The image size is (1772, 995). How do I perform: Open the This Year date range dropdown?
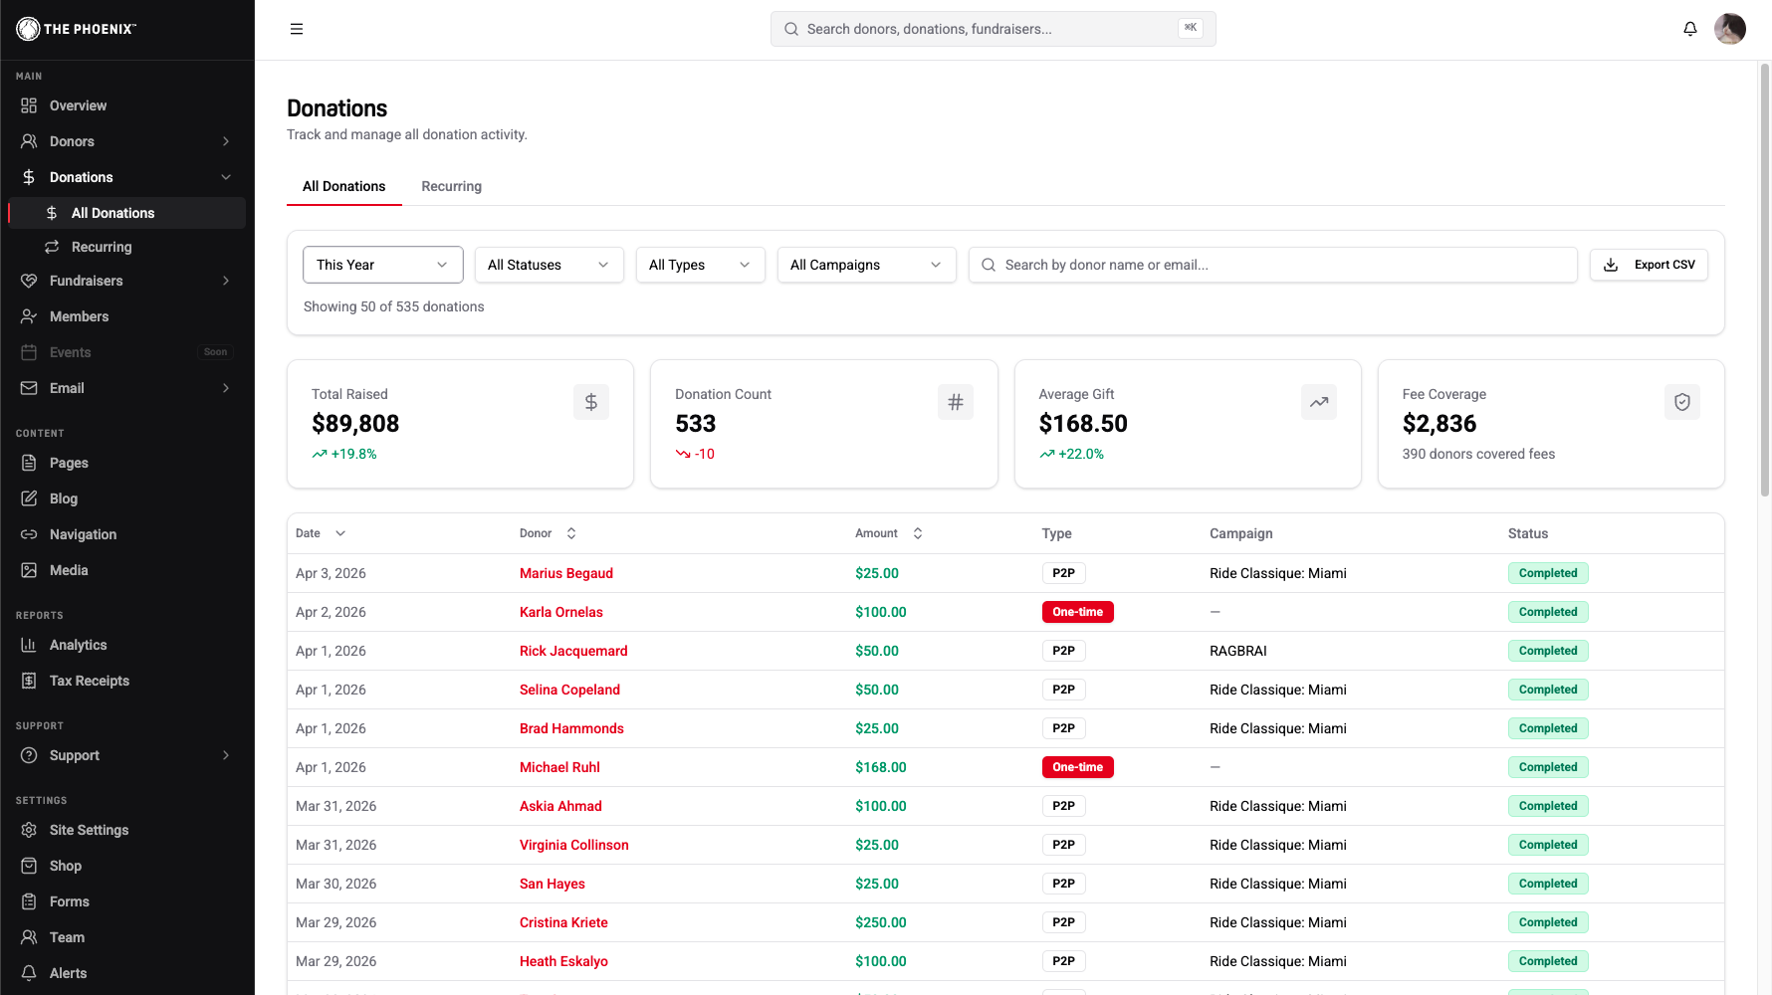[x=382, y=265]
